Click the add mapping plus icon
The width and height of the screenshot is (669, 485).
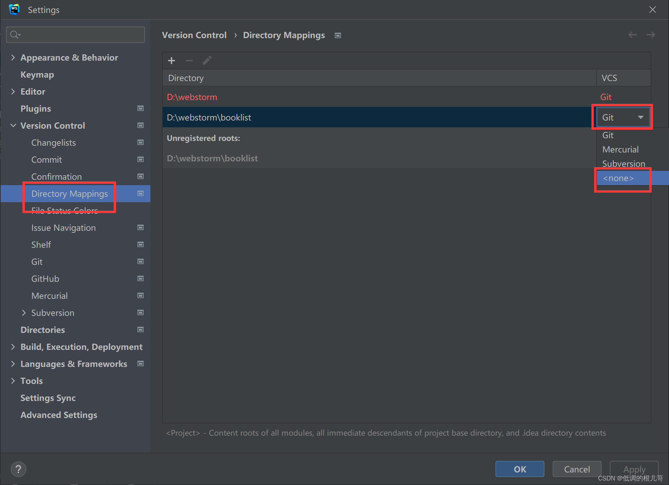tap(172, 60)
